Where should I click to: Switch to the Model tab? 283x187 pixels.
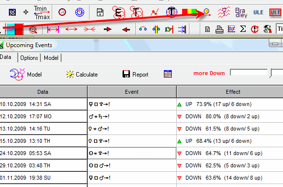click(51, 58)
